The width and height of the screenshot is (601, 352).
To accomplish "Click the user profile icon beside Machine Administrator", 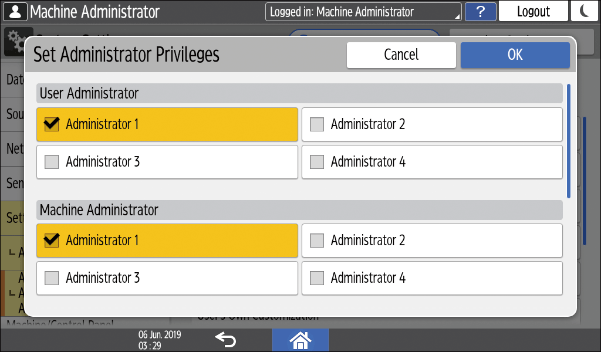I will [15, 11].
